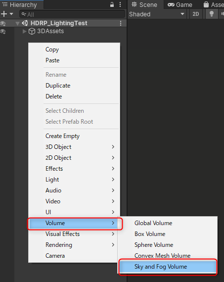Toggle scene audio speaker icon
224x282 pixels.
[x=222, y=14]
